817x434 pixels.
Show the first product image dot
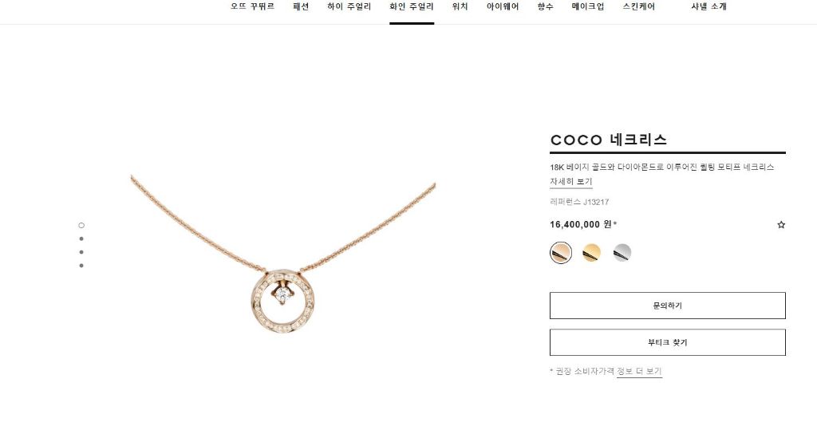[x=81, y=226]
